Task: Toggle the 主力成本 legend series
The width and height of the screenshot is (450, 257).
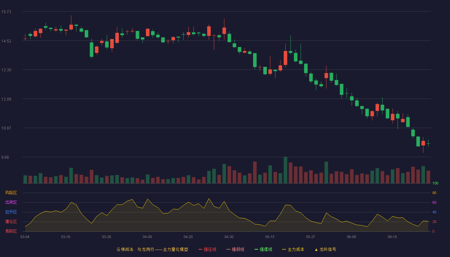Action: (293, 249)
